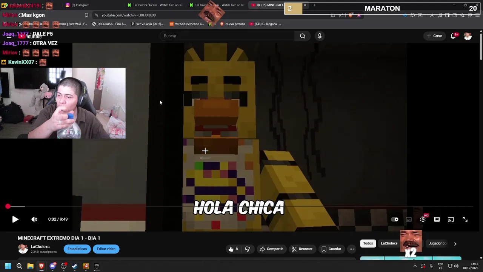This screenshot has width=483, height=272.
Task: Open Brave browser from the taskbar
Action: coord(42,266)
